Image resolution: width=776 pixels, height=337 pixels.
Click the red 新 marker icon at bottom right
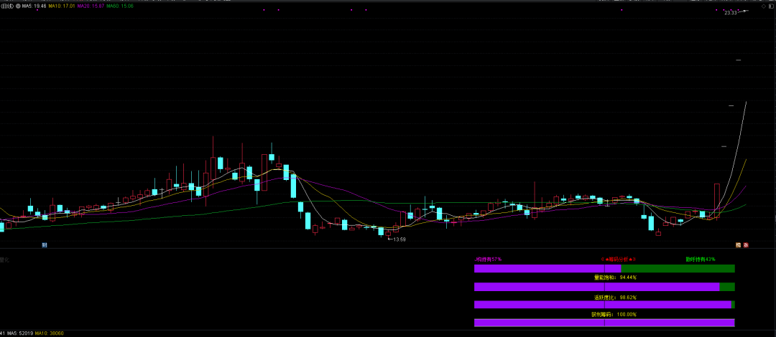(x=747, y=245)
